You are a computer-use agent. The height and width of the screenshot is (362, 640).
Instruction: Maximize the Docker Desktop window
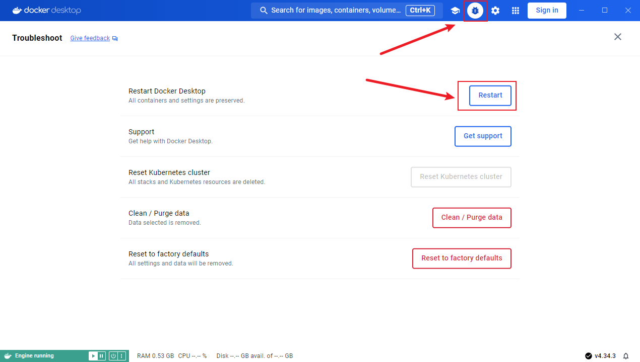click(x=605, y=10)
